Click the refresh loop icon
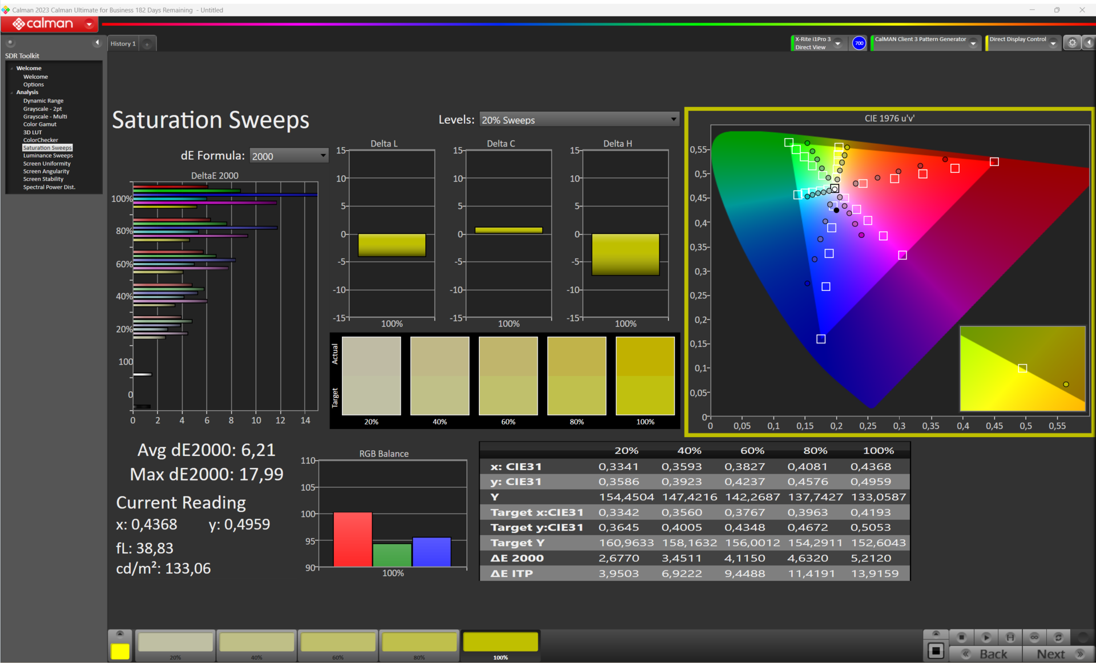Image resolution: width=1096 pixels, height=663 pixels. pyautogui.click(x=1058, y=637)
